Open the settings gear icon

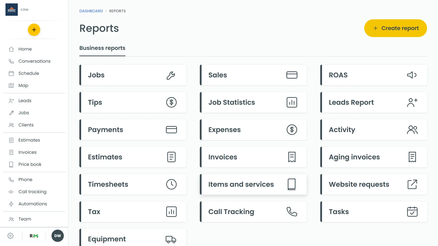(x=10, y=236)
